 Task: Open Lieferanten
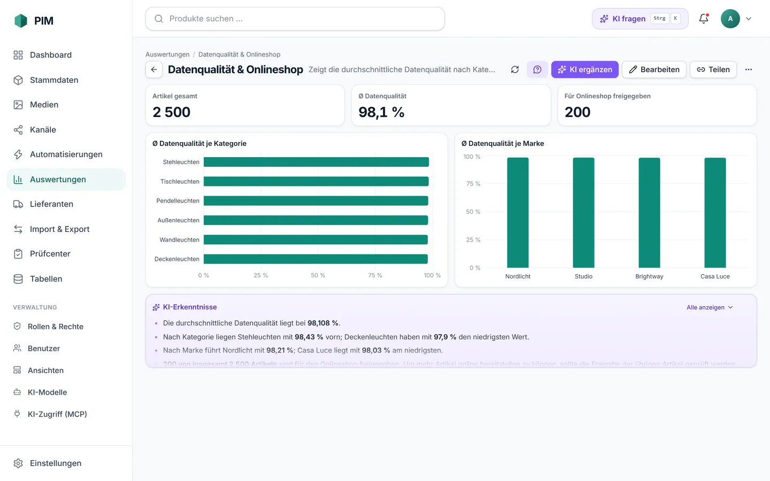66,204
